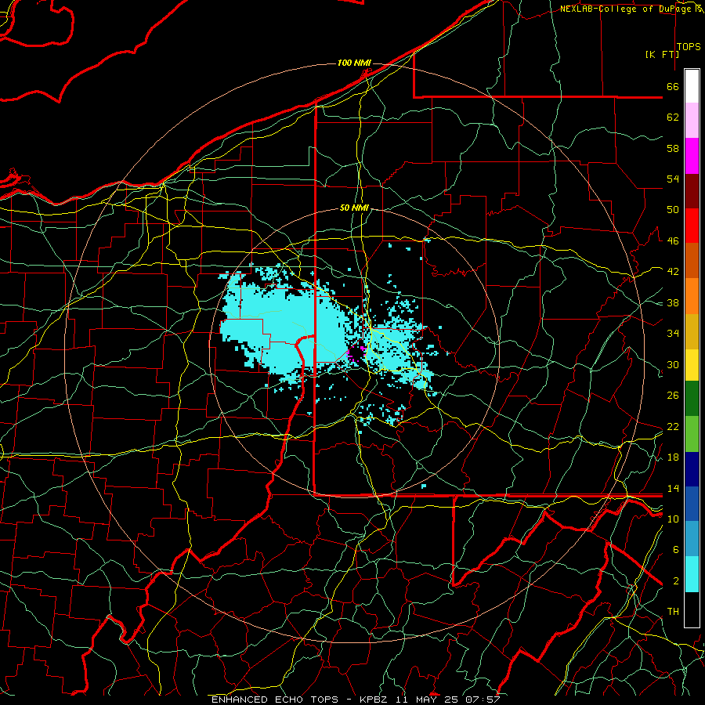Choose the bright red swatch between 50 and 46
The width and height of the screenshot is (705, 705).
(692, 226)
